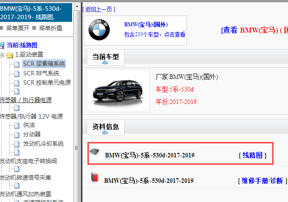Click the page icon above 传感器 / 执行器电源
This screenshot has width=288, height=202.
pyautogui.click(x=17, y=91)
